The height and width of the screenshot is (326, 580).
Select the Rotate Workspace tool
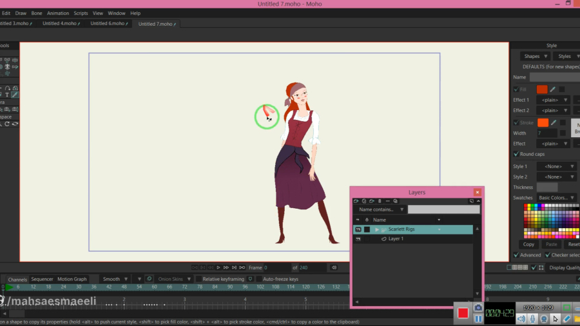pos(7,124)
